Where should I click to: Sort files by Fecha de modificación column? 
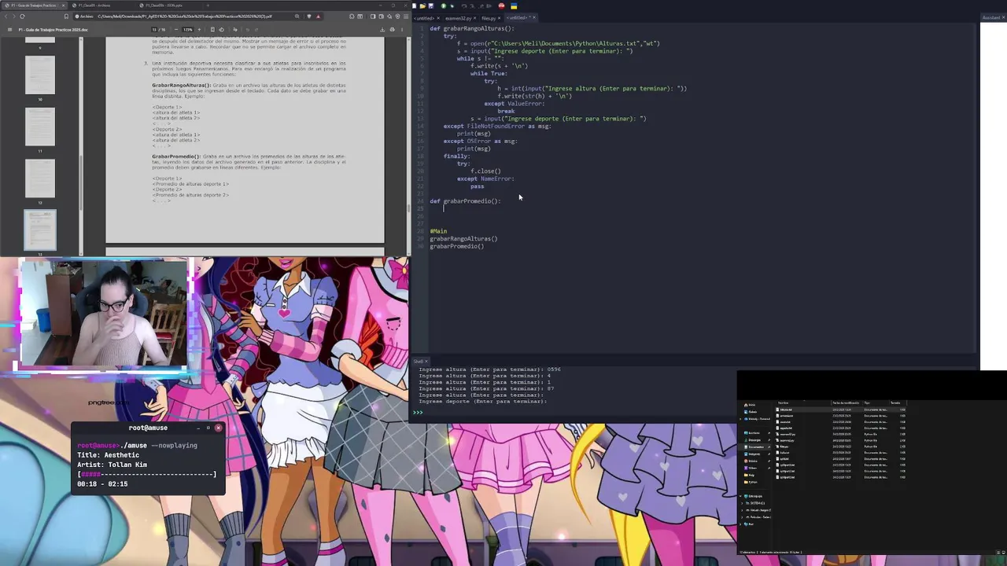pyautogui.click(x=847, y=402)
